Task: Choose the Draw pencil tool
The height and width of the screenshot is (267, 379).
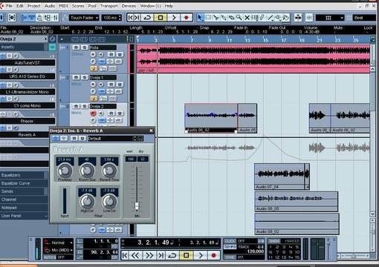Action: pyautogui.click(x=262, y=18)
